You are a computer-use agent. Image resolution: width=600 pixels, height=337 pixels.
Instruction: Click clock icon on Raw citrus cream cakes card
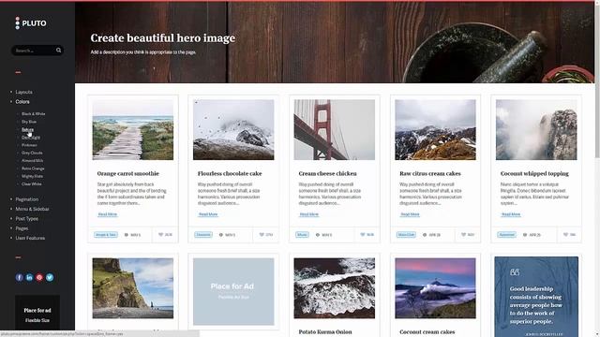point(425,235)
